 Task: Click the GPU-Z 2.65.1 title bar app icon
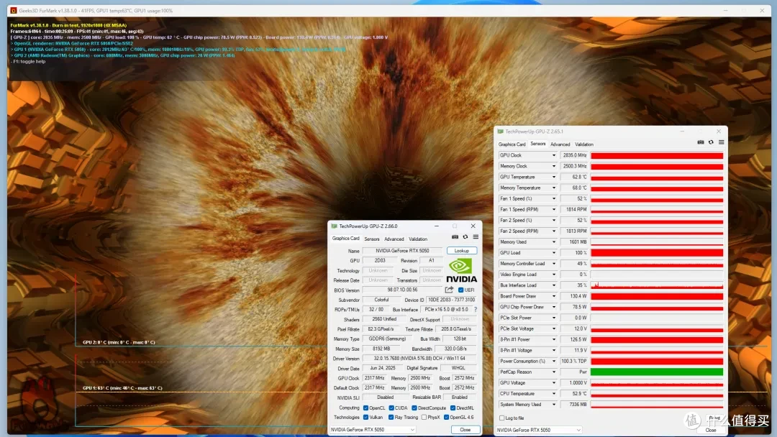[x=501, y=132]
